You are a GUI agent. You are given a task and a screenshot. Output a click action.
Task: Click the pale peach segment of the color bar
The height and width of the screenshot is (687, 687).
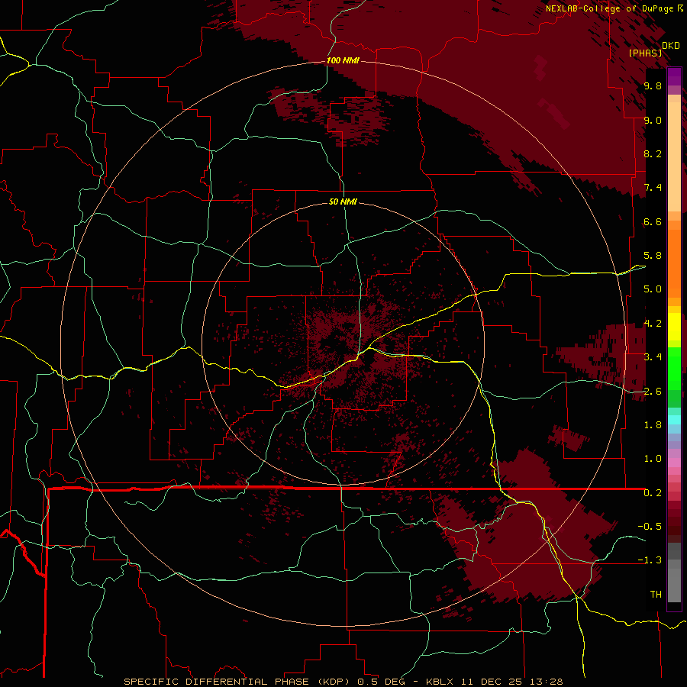point(674,158)
